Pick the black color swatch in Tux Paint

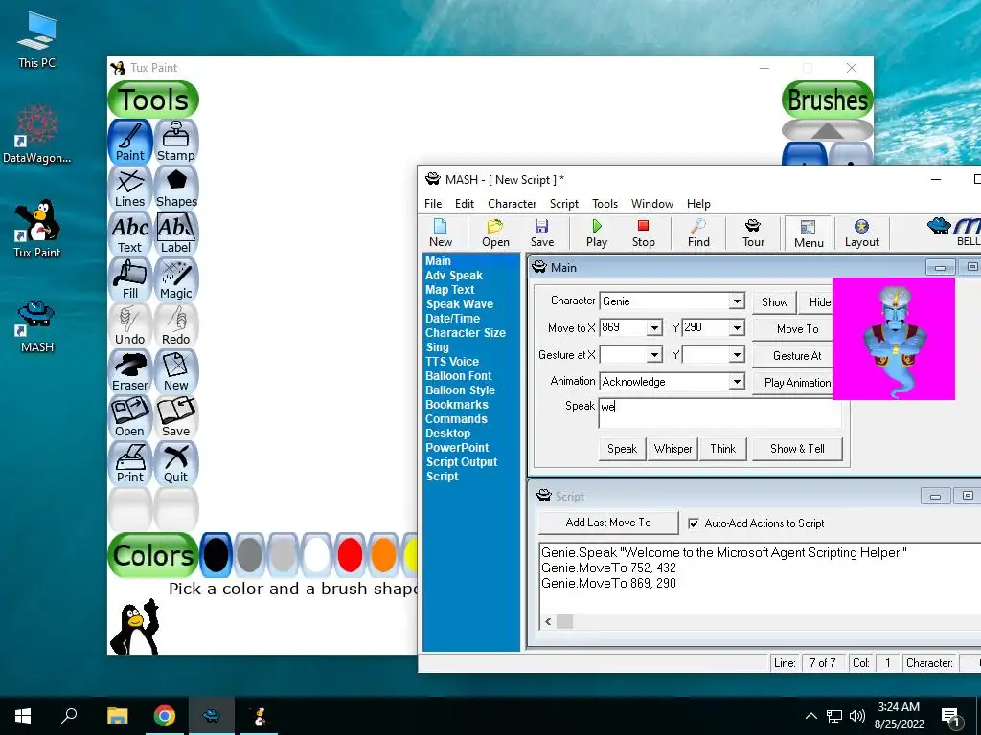point(216,555)
